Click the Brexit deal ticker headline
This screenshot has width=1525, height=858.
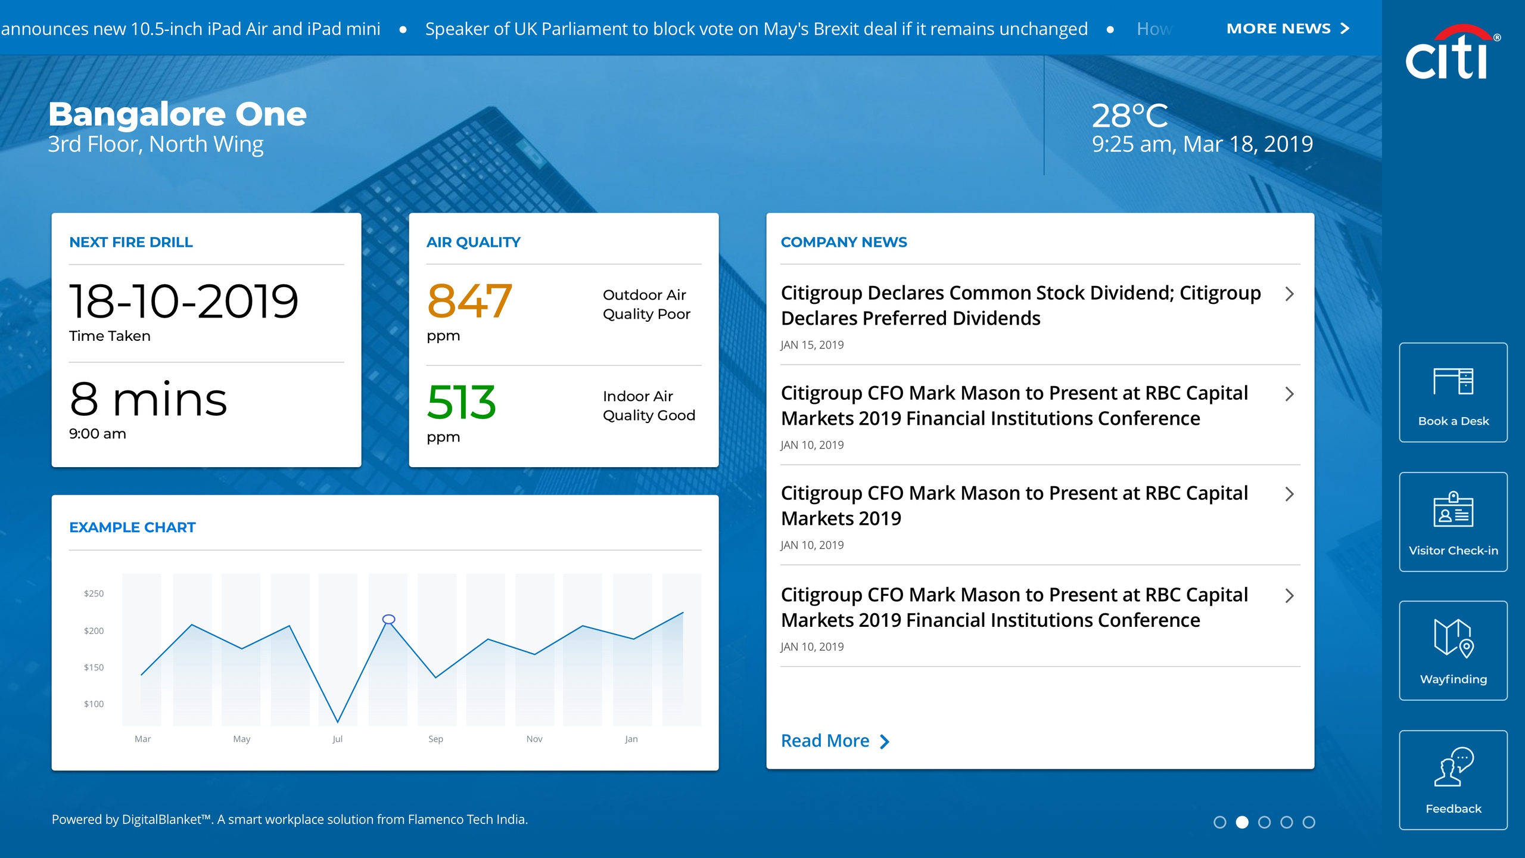tap(756, 29)
